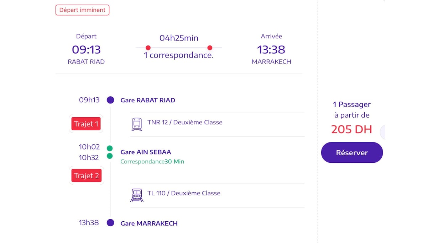Click the right red dot under 04h25min
The image size is (433, 243).
click(210, 48)
